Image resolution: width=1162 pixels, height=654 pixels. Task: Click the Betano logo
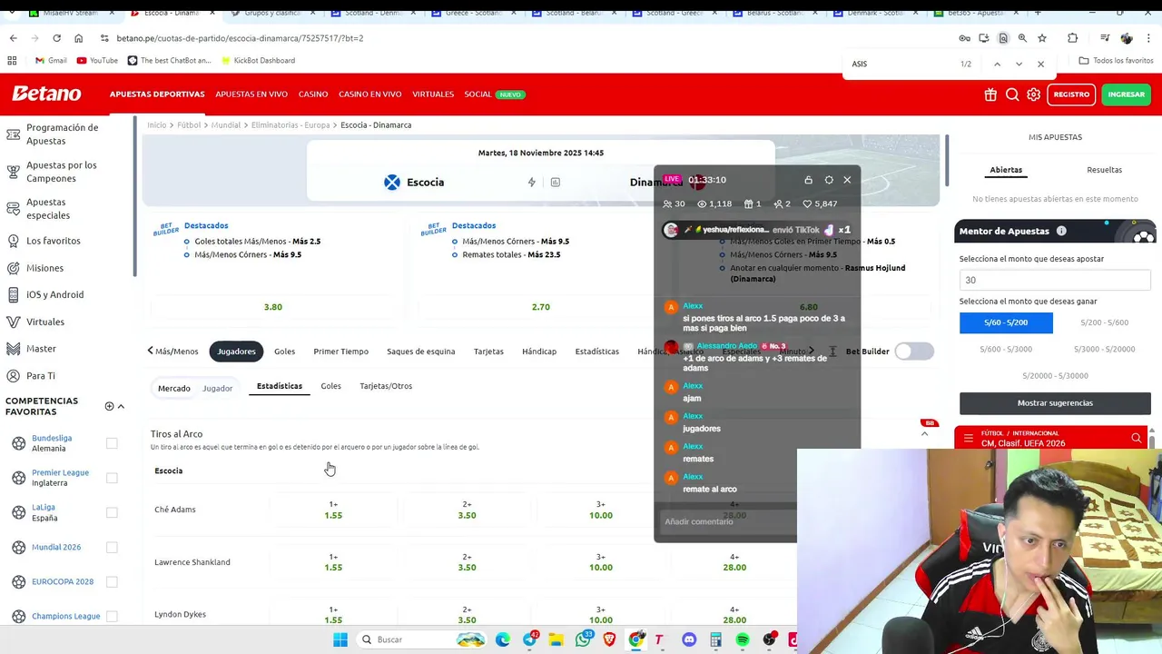[46, 94]
